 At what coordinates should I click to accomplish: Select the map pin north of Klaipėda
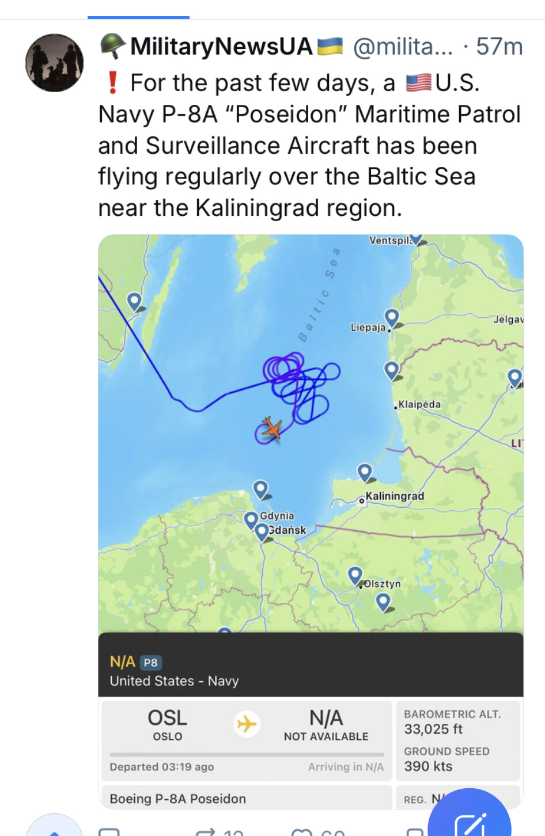point(392,370)
